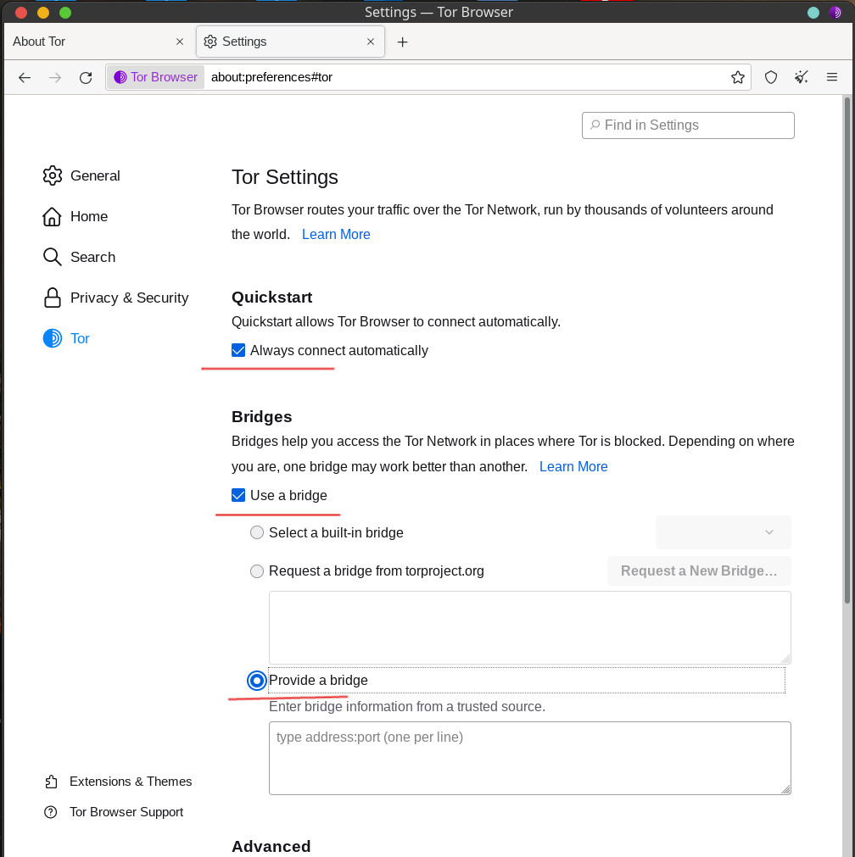855x857 pixels.
Task: Click 'Enter bridge information from a trusted source.'
Action: [407, 707]
